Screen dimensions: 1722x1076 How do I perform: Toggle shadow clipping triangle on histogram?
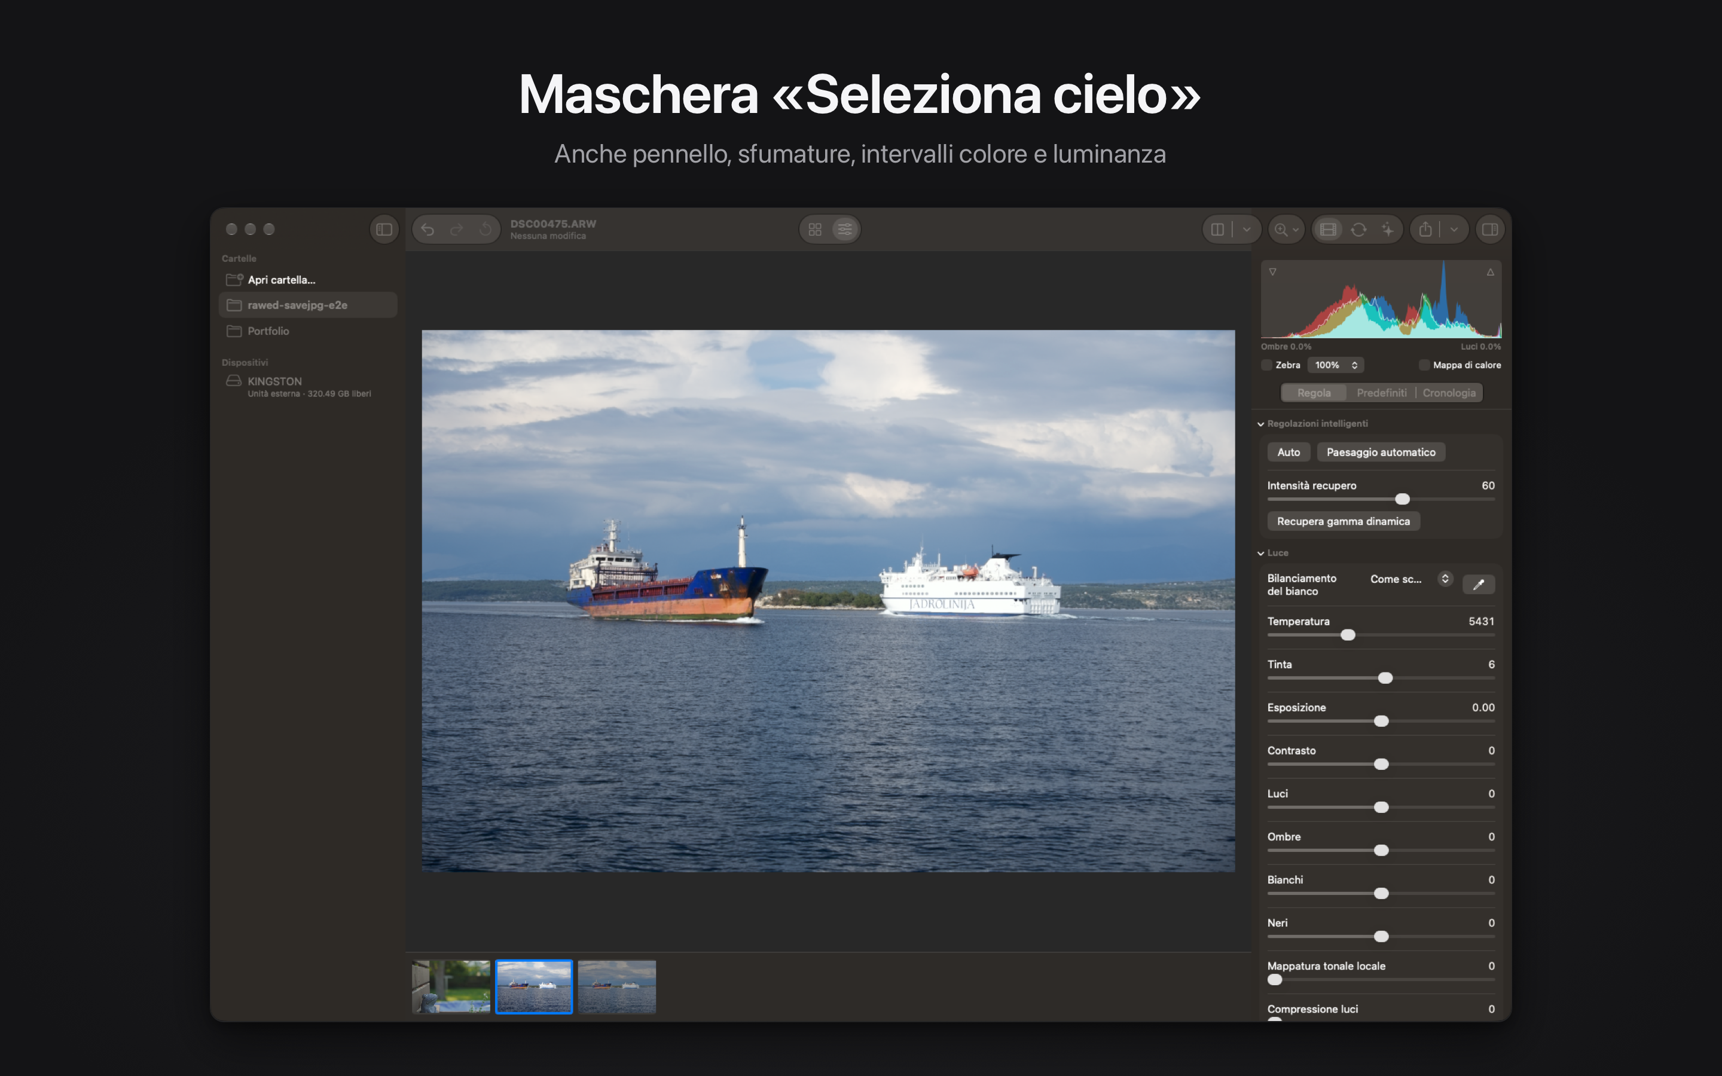1272,272
